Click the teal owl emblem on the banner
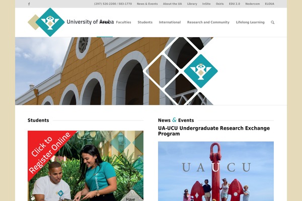 click(201, 71)
